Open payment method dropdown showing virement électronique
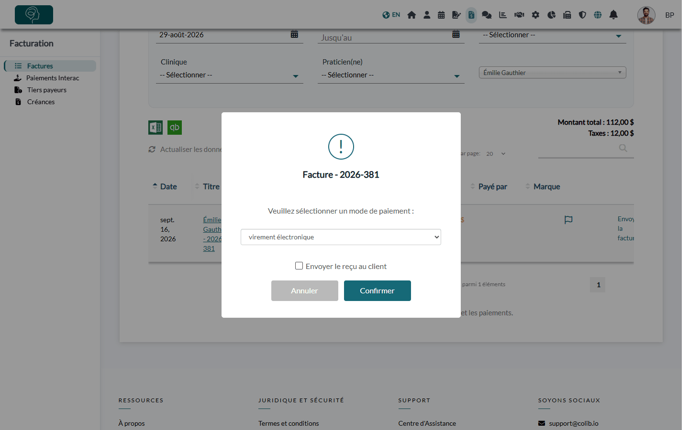Image resolution: width=689 pixels, height=430 pixels. point(341,237)
